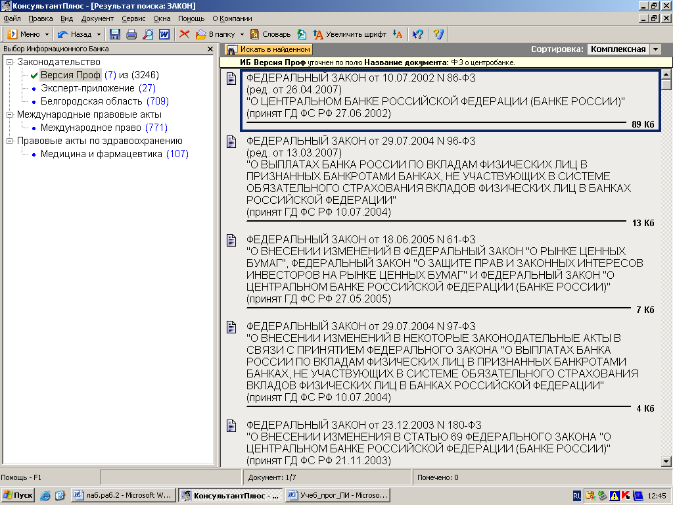Click Увеличить шрифт to increase font
The image size is (673, 505).
pyautogui.click(x=350, y=34)
